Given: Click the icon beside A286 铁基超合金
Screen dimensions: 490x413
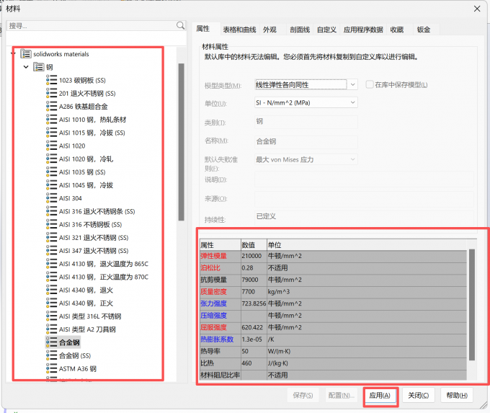Looking at the screenshot, I should tap(51, 106).
